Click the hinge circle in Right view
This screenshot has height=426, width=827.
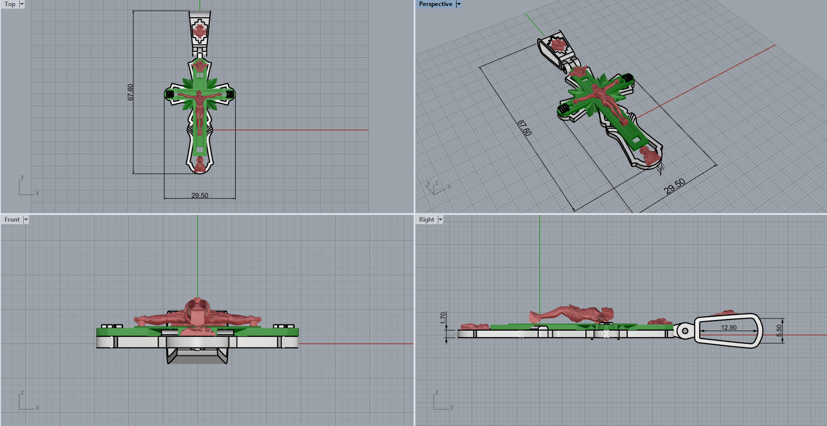(685, 331)
